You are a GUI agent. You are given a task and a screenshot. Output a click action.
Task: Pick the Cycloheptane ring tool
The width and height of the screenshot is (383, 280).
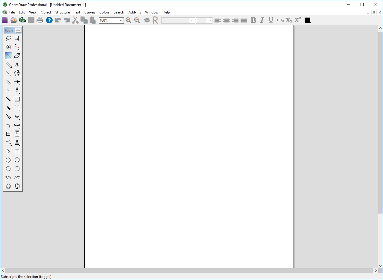pyautogui.click(x=8, y=169)
